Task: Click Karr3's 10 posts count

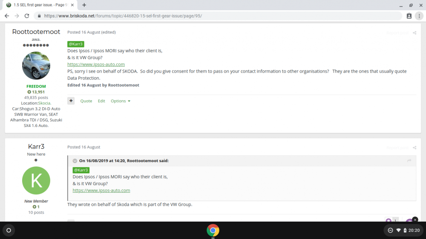Action: 36,213
